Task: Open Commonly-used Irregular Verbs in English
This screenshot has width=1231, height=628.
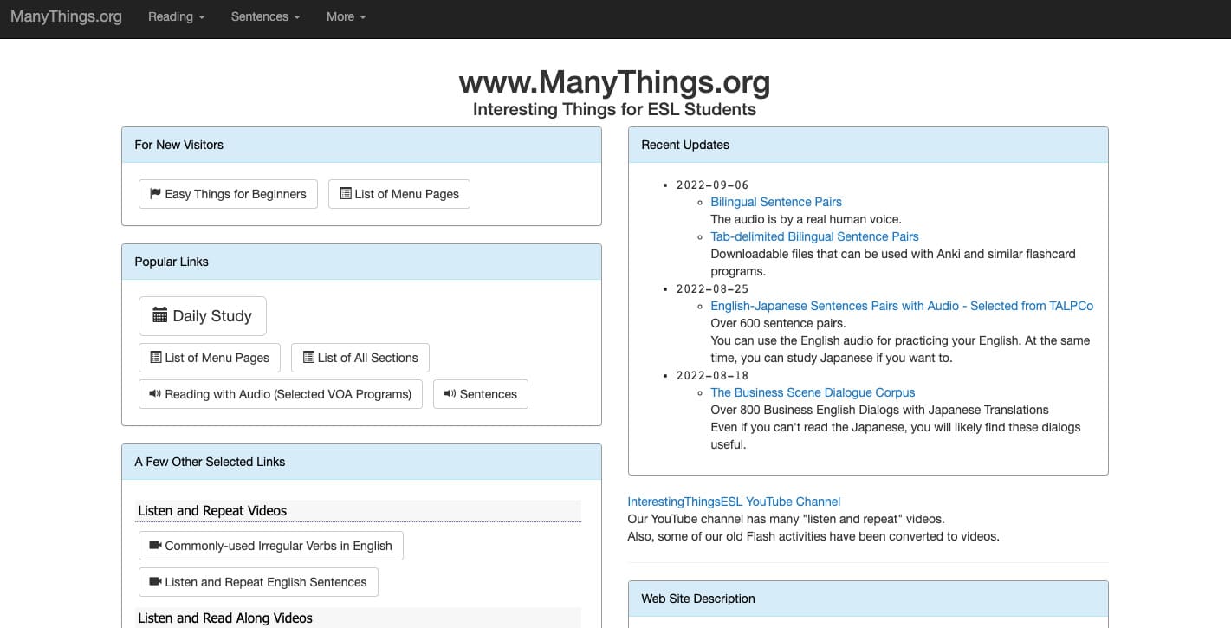Action: pos(271,546)
